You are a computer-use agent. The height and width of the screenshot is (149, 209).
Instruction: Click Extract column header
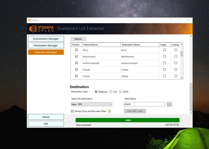(x=76, y=45)
